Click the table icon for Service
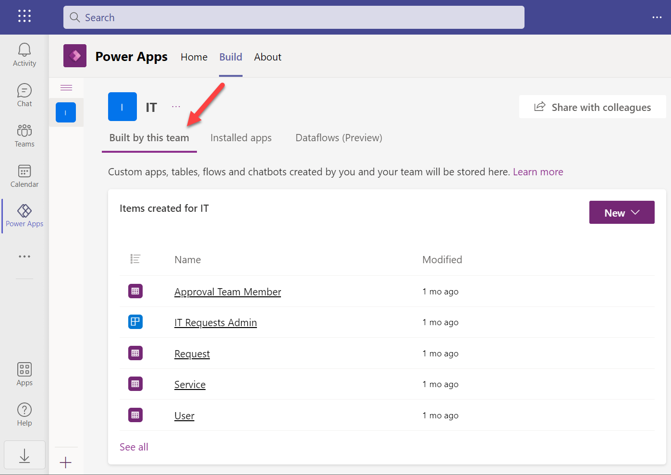This screenshot has width=671, height=475. click(135, 384)
